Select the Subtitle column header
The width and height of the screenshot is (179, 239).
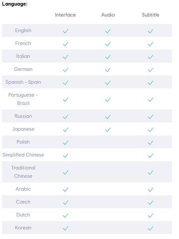pos(151,15)
